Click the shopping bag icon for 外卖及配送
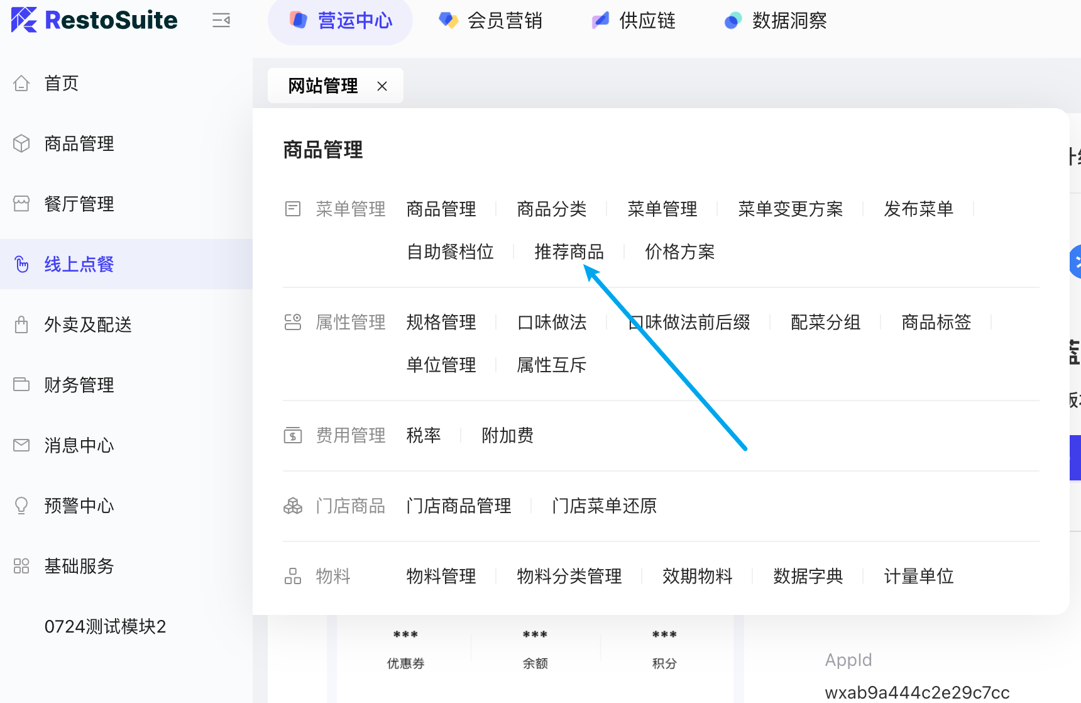The width and height of the screenshot is (1081, 703). 21,324
